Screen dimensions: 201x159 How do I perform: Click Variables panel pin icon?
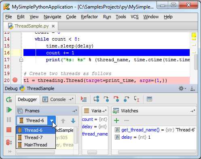pos(104,111)
